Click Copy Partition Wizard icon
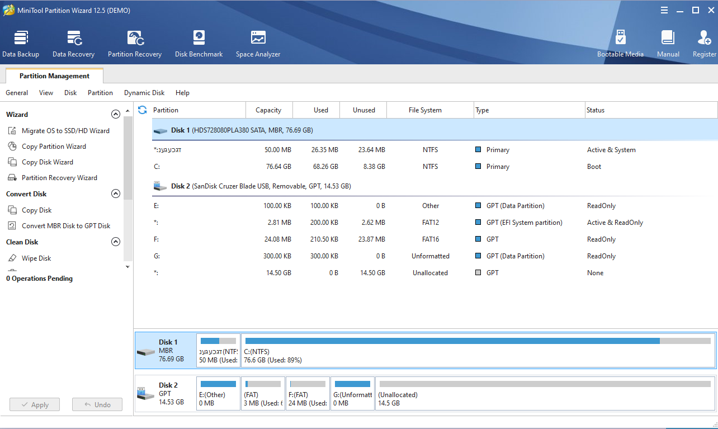Viewport: 718px width, 429px height. [x=12, y=147]
